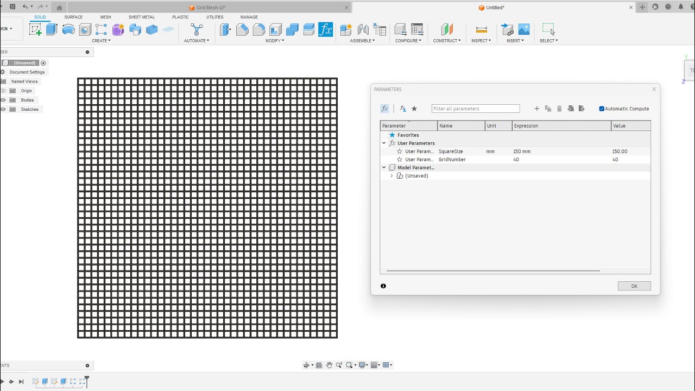Select the Shell tool
The image size is (695, 391).
pos(275,30)
